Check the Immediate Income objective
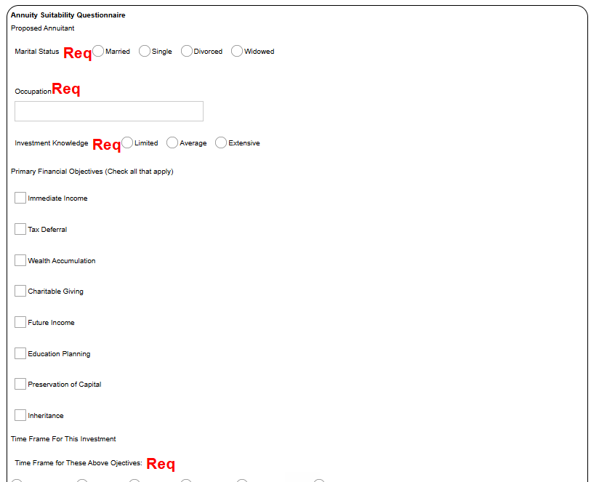591x482 pixels. tap(20, 198)
